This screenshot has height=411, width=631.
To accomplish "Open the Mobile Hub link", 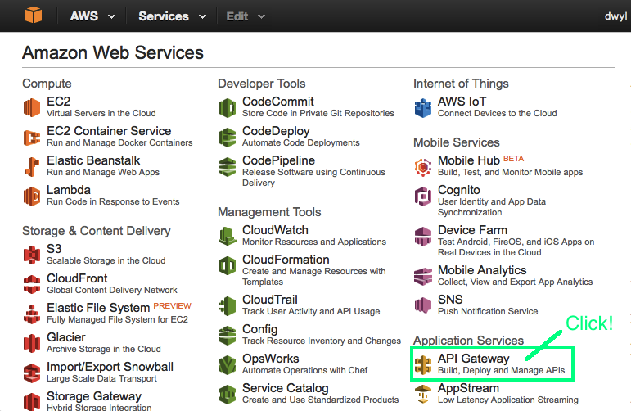I will click(469, 160).
